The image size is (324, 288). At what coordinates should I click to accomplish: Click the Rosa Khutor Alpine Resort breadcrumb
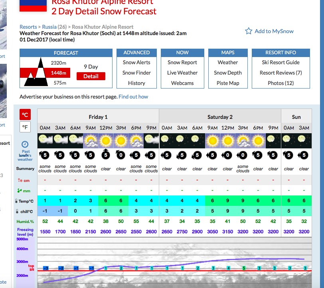coord(103,27)
